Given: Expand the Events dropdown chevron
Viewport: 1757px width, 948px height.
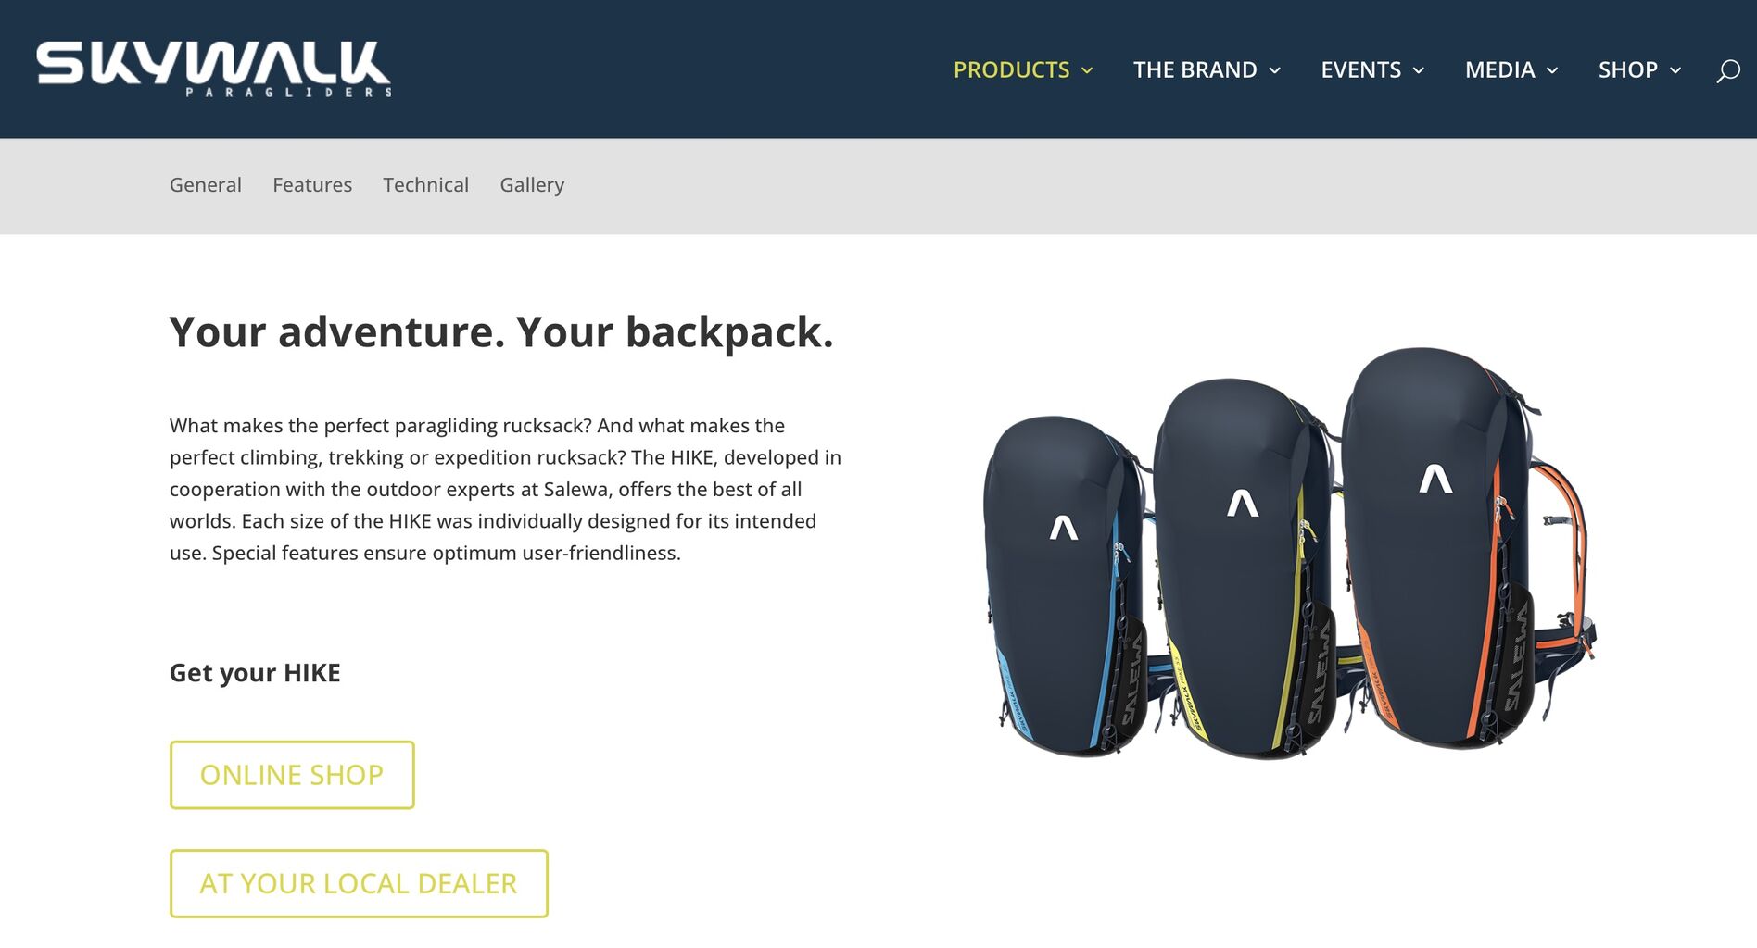Looking at the screenshot, I should pos(1418,70).
